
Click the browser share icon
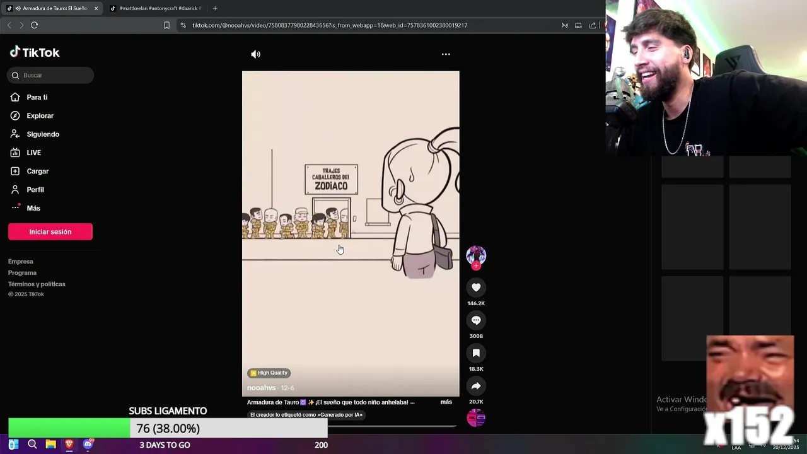click(593, 25)
